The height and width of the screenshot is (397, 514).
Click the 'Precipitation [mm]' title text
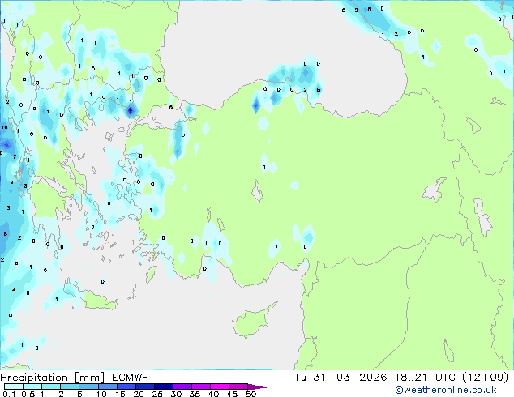click(x=53, y=378)
